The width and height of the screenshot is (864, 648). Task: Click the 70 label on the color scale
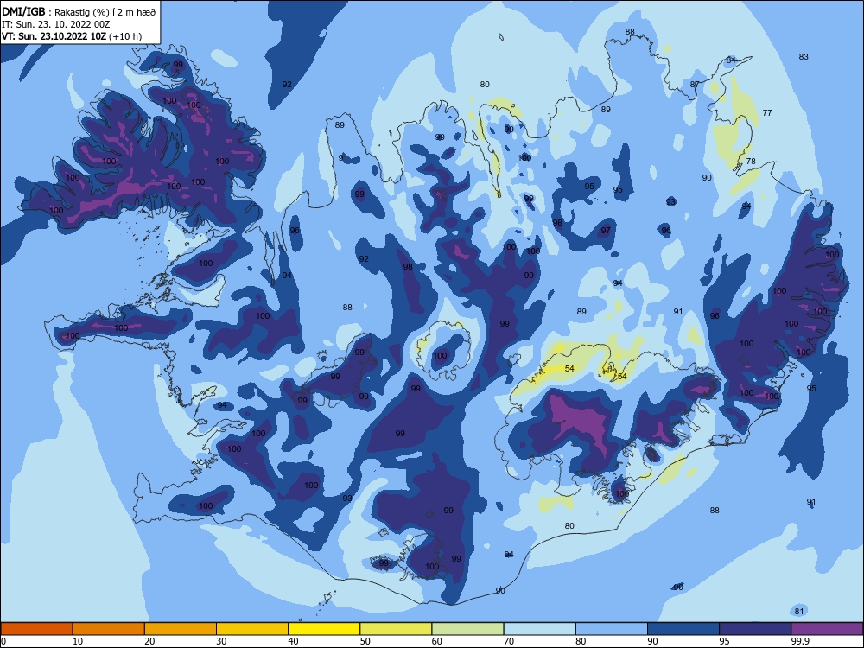click(x=509, y=641)
